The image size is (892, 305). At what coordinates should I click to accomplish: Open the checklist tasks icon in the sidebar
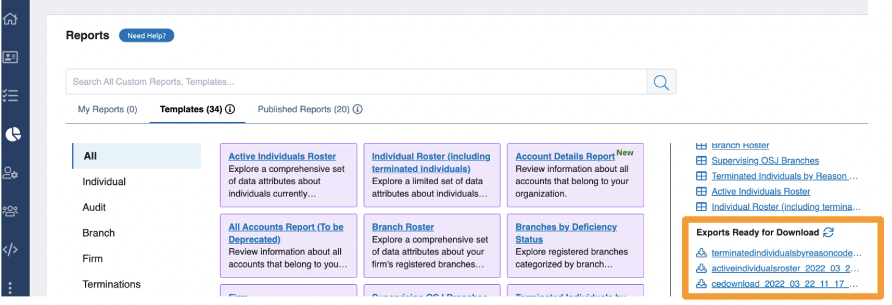10,95
